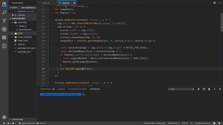
Task: Click line and column indicator in status bar
Action: [154, 123]
